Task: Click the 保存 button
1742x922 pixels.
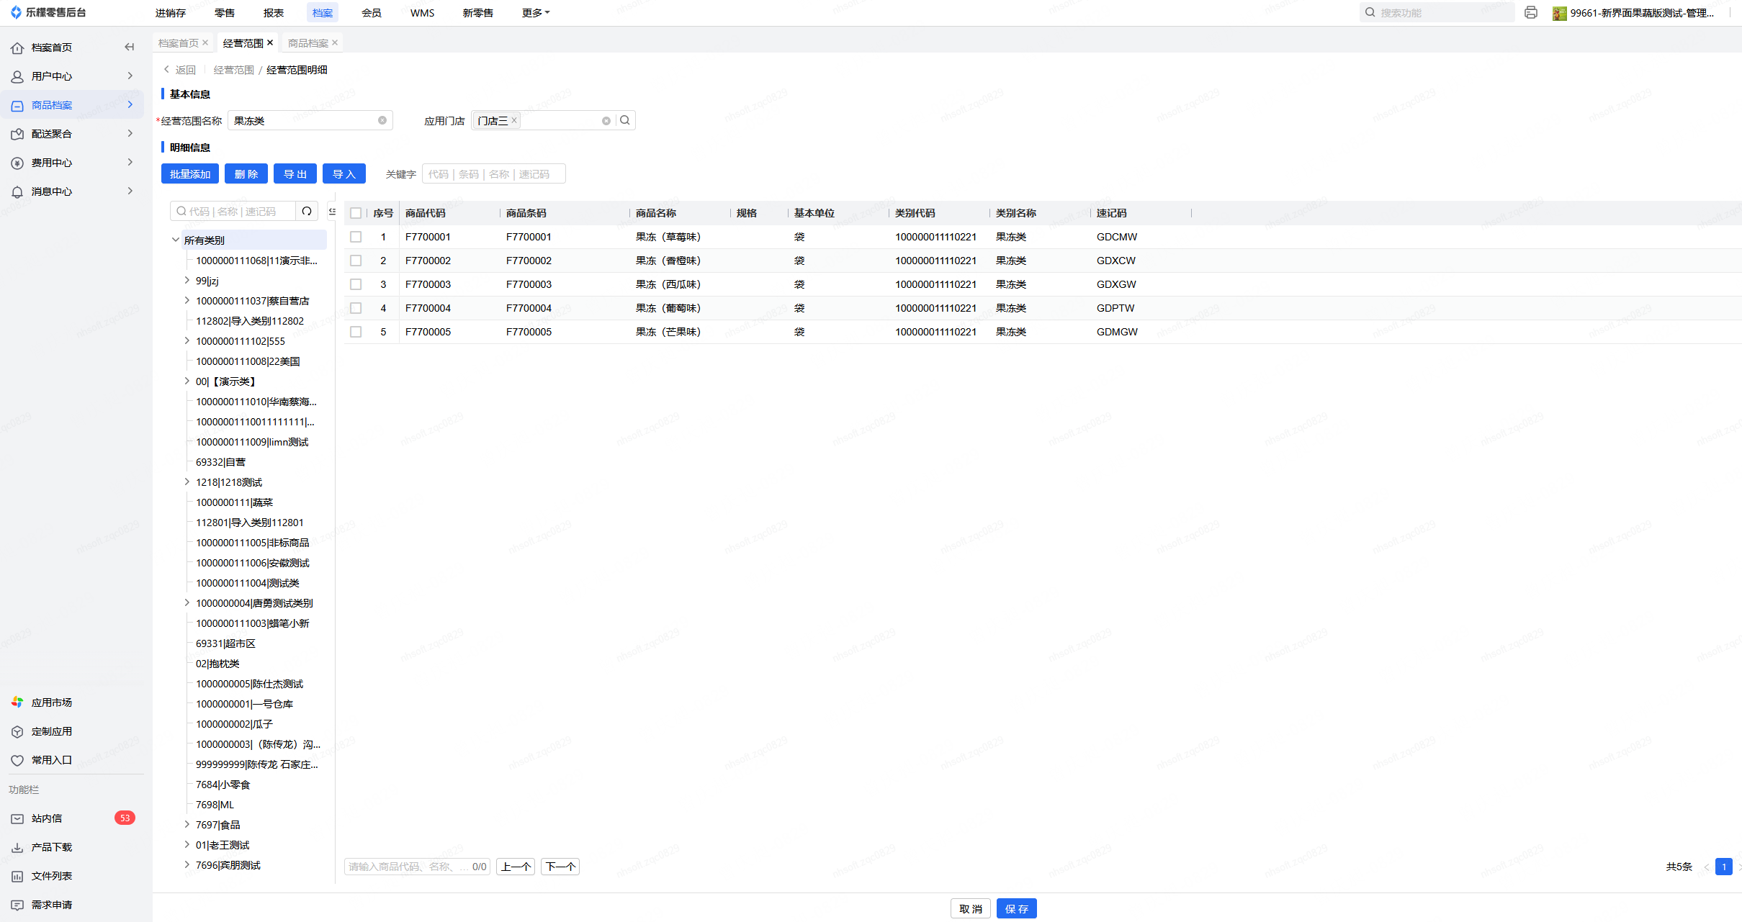Action: (1016, 908)
